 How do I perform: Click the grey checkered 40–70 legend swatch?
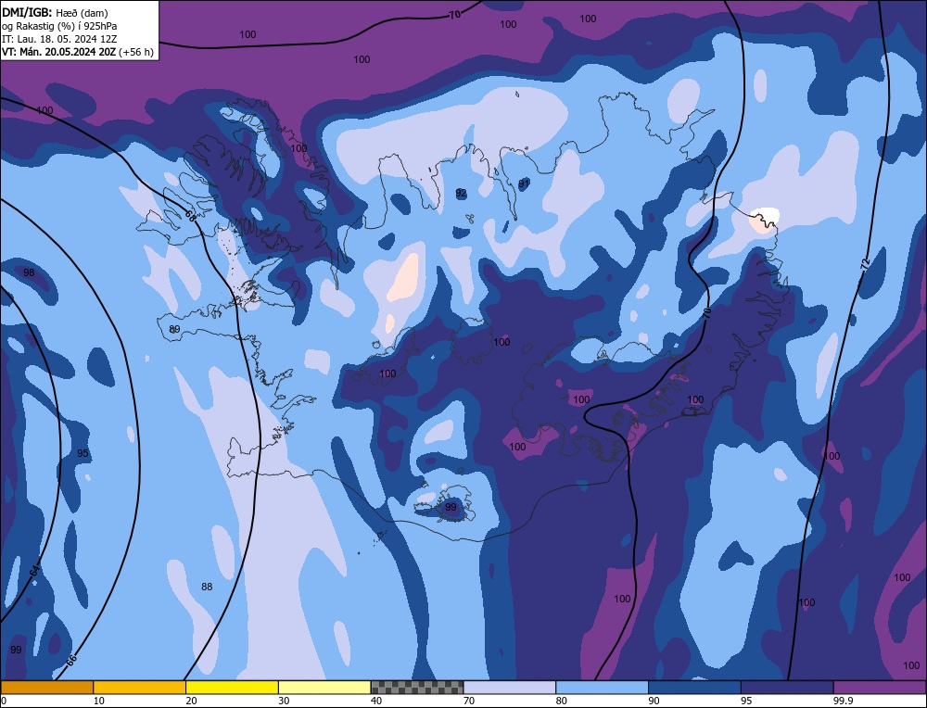[x=417, y=687]
